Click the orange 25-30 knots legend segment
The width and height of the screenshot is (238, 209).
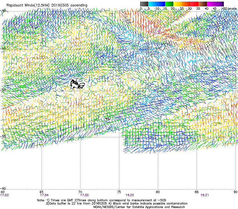pyautogui.click(x=186, y=4)
